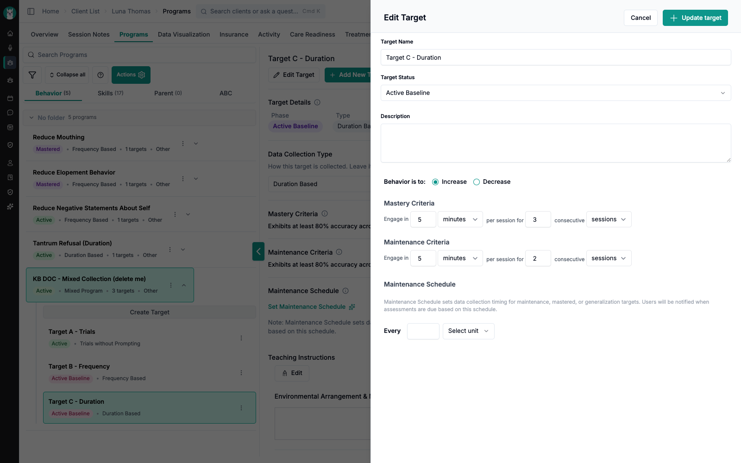The image size is (741, 463).
Task: Collapse the panel with green arrow handle
Action: click(x=258, y=251)
